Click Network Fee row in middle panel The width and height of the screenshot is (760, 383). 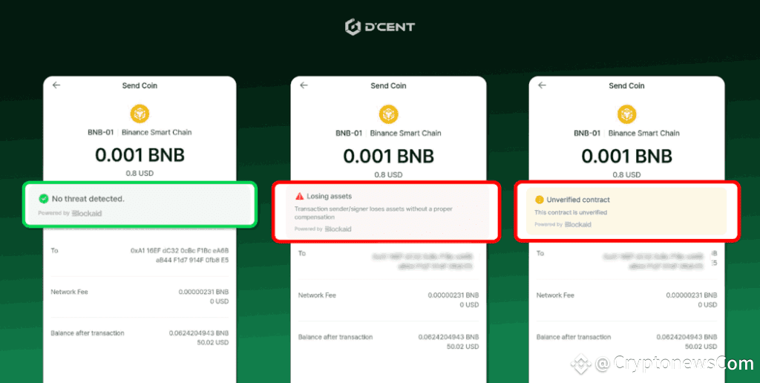coord(388,300)
